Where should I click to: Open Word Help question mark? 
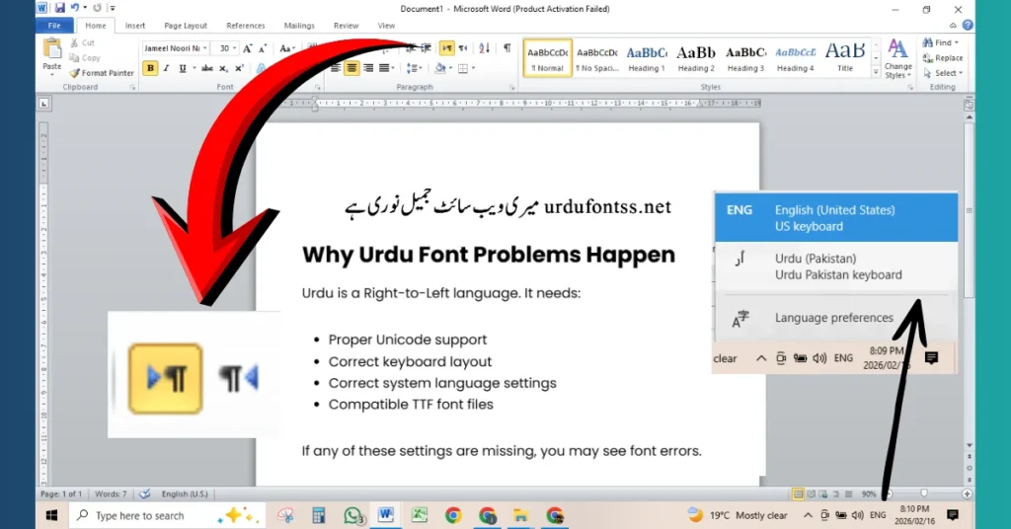[x=968, y=25]
